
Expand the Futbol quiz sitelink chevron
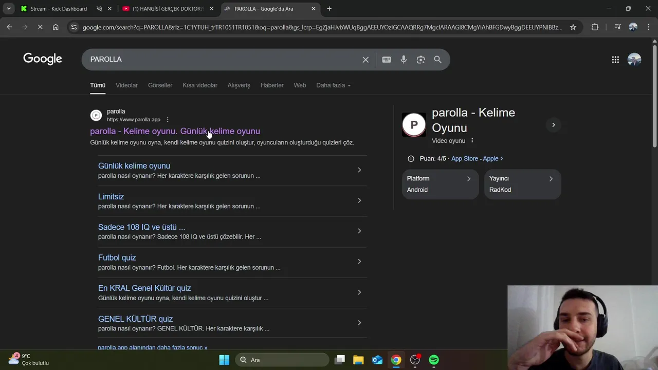(x=359, y=262)
